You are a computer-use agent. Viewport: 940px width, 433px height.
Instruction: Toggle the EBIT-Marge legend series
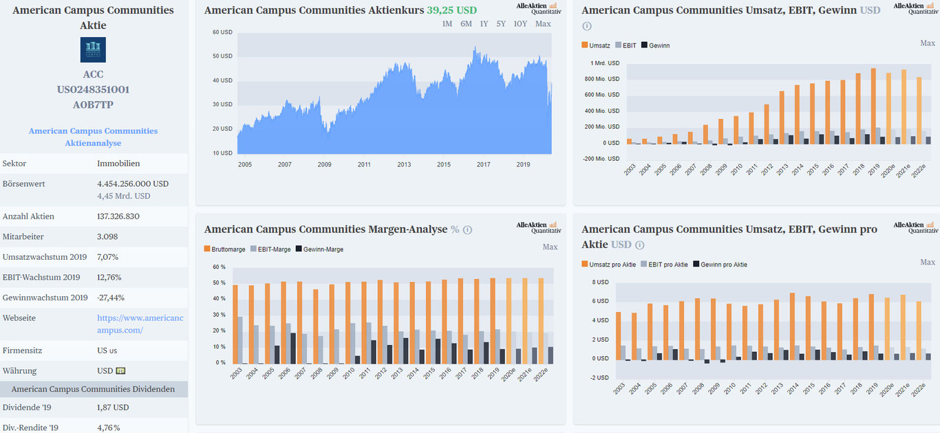[x=270, y=249]
